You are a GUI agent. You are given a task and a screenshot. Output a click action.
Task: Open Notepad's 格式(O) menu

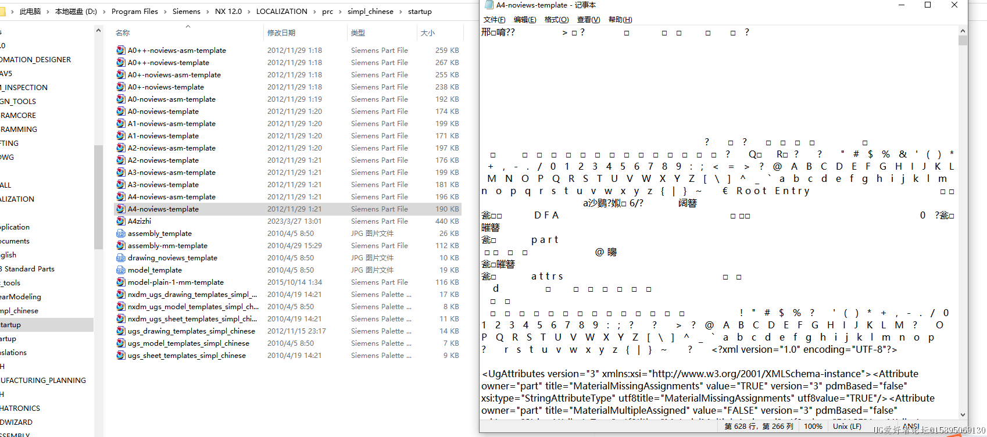pos(556,20)
